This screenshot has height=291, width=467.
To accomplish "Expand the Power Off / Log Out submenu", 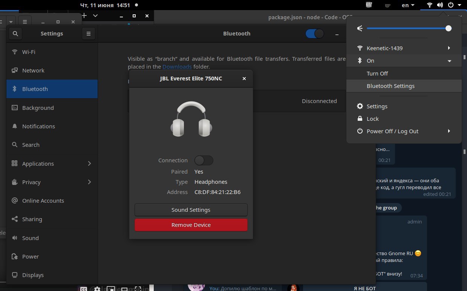I will point(449,131).
